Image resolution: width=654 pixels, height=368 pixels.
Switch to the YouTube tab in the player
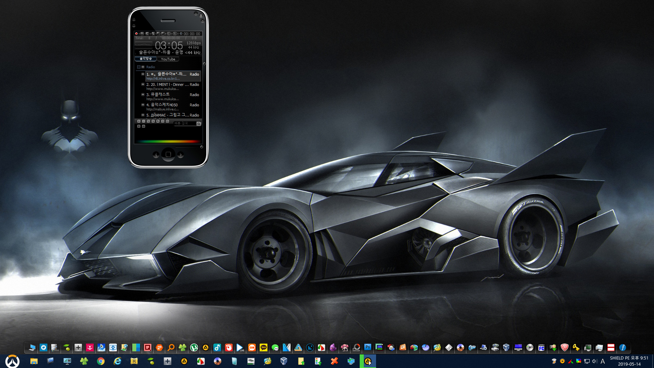(x=168, y=59)
